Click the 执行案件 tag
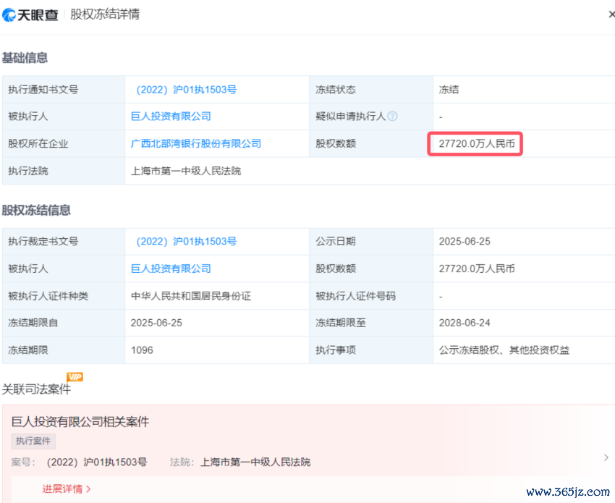Screen dimensions: 615x503 (33, 441)
